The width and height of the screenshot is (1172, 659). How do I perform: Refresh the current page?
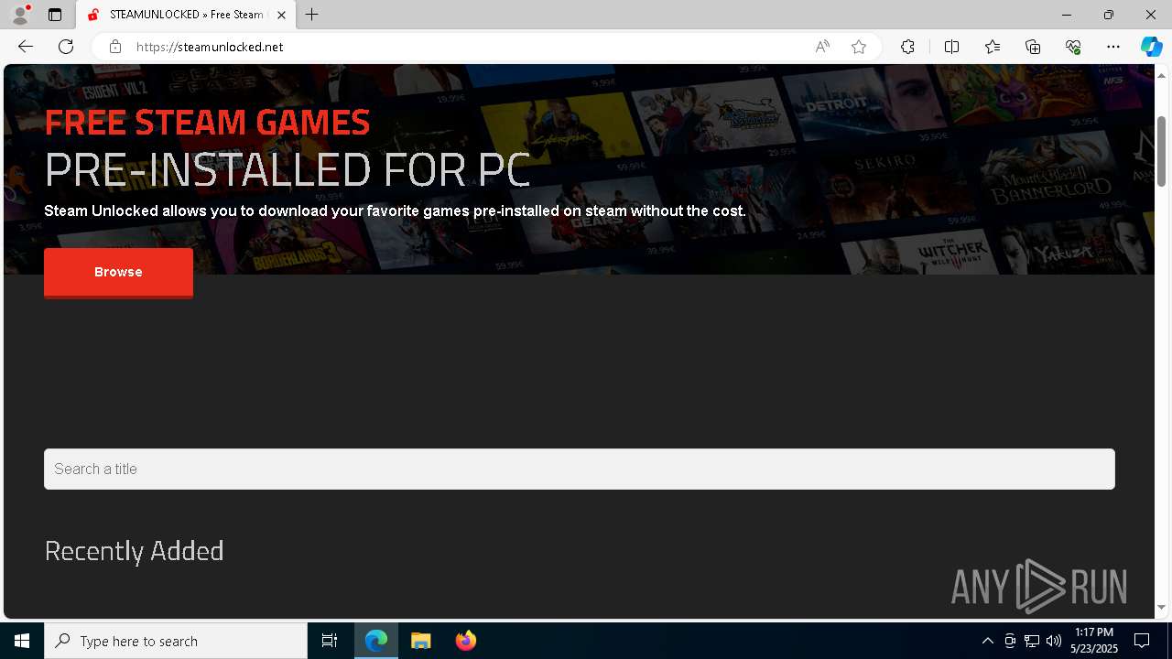tap(66, 47)
